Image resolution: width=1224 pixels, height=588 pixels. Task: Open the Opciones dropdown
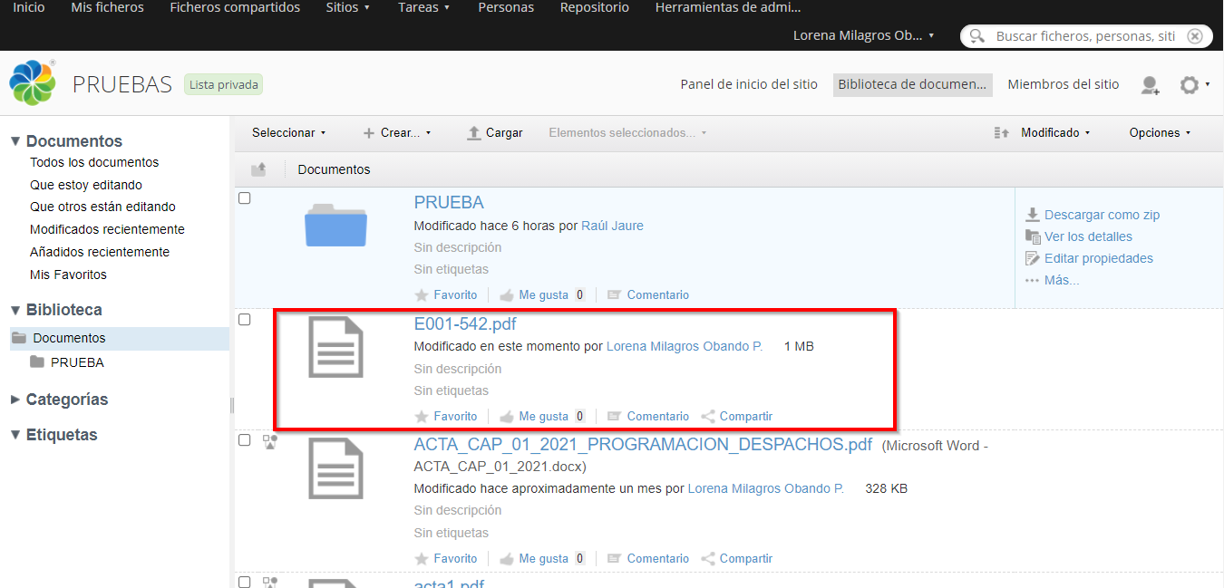pyautogui.click(x=1160, y=132)
